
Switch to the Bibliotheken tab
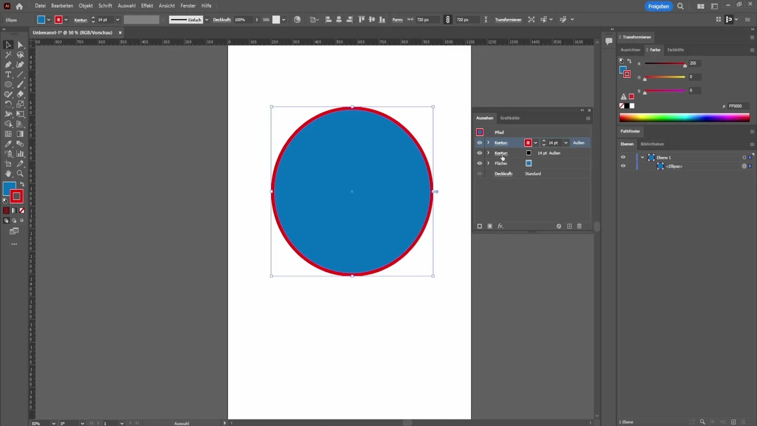(x=652, y=144)
